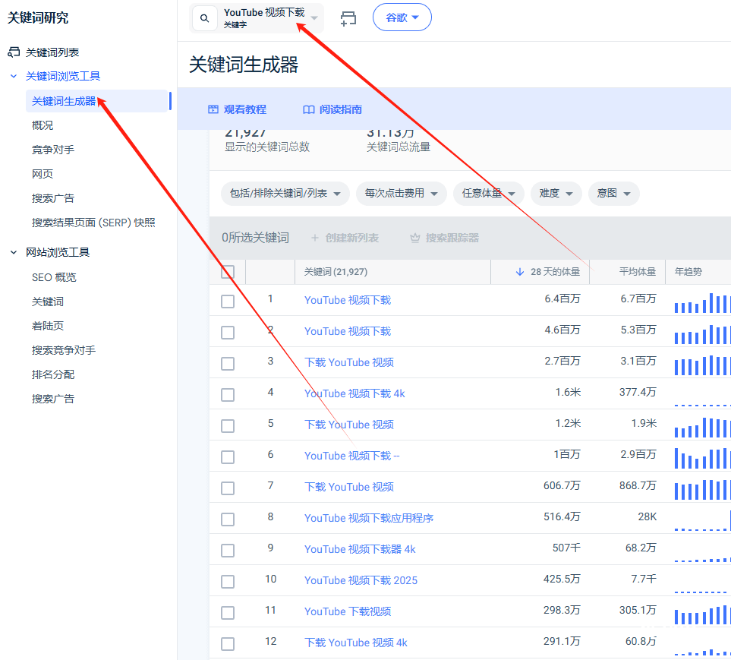This screenshot has height=660, width=731.
Task: Go to 竞争对手 in the sidebar
Action: 53,150
